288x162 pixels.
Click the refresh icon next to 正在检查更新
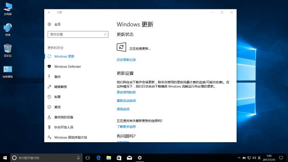coord(121,47)
